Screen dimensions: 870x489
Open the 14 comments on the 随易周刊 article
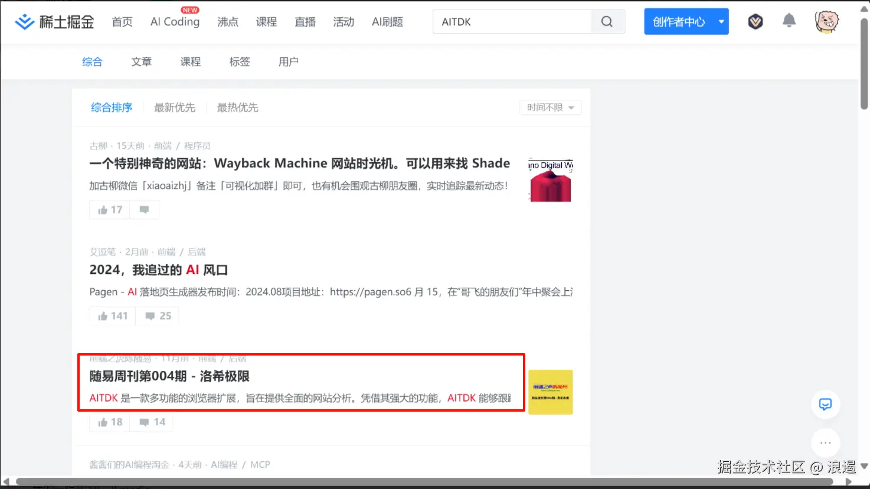(152, 422)
